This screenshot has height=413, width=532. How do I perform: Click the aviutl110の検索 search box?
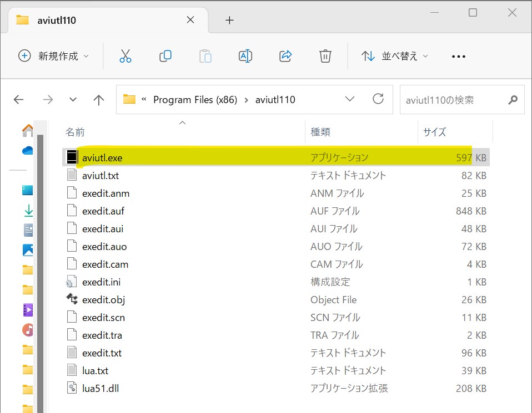click(x=462, y=100)
